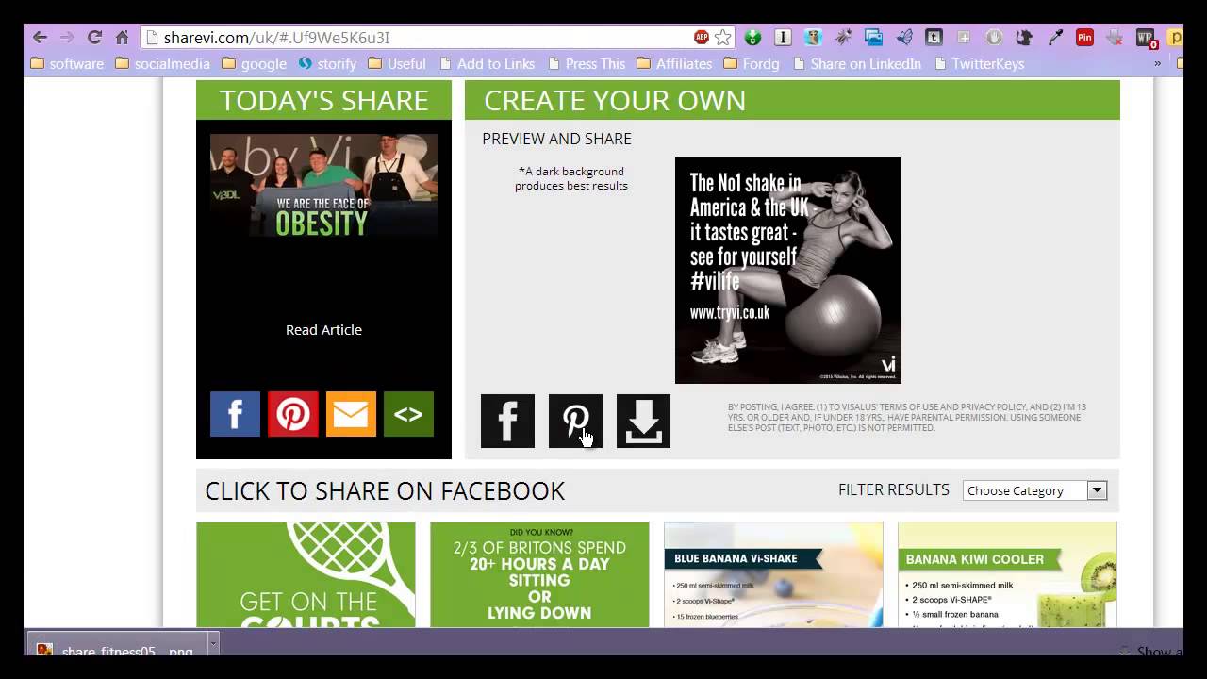1207x679 pixels.
Task: Share Today's Share on Facebook (blue icon)
Action: tap(235, 414)
